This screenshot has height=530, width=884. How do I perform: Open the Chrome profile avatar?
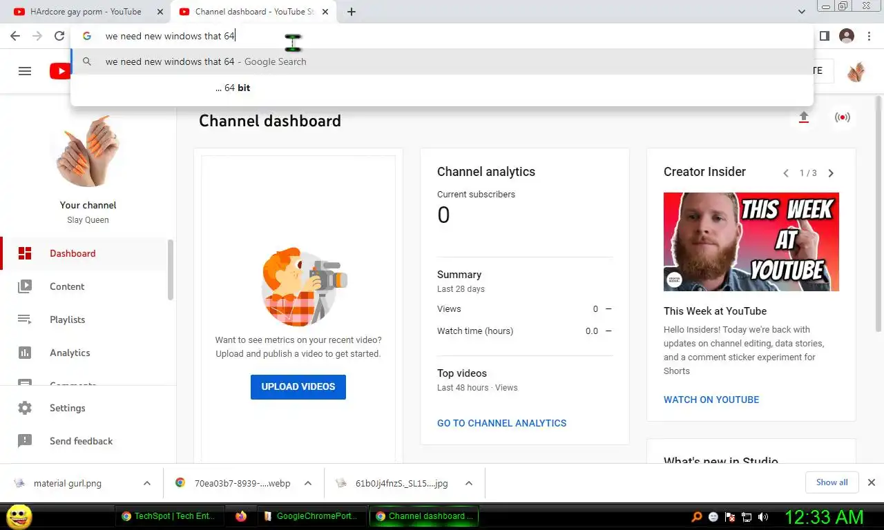(x=846, y=36)
